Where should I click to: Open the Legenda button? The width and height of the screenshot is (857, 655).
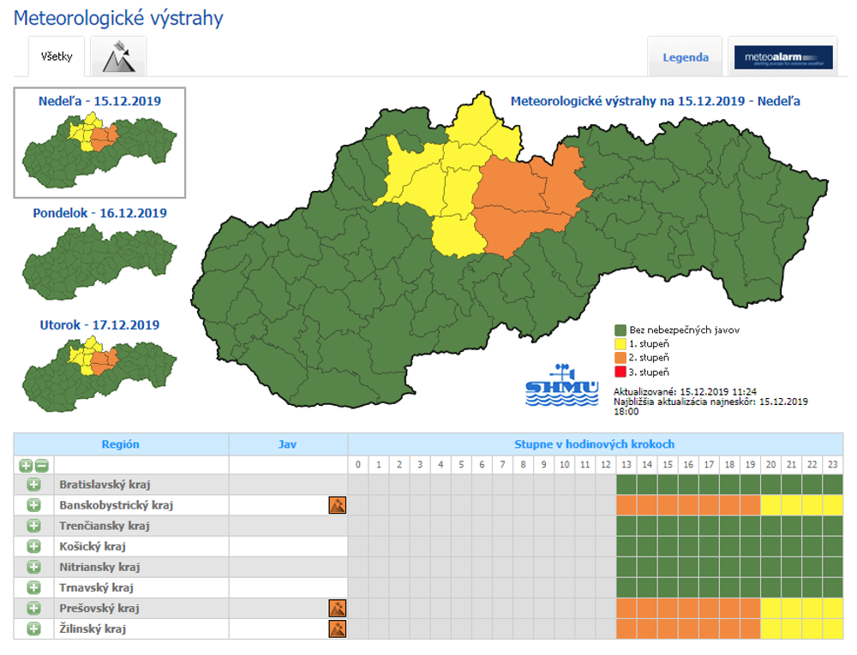point(686,57)
